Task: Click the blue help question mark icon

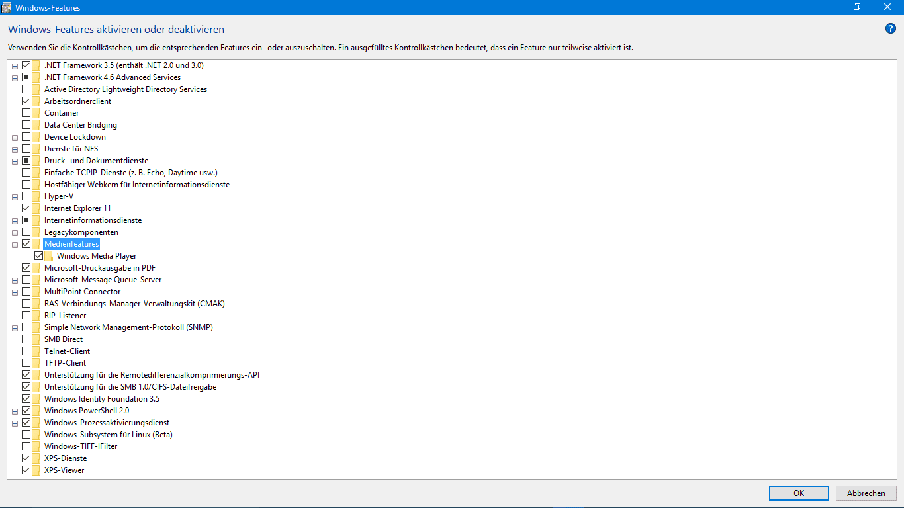Action: [x=890, y=28]
